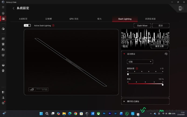Launch Lightroom from the taskbar
Image resolution: width=187 pixels, height=117 pixels.
[116, 114]
